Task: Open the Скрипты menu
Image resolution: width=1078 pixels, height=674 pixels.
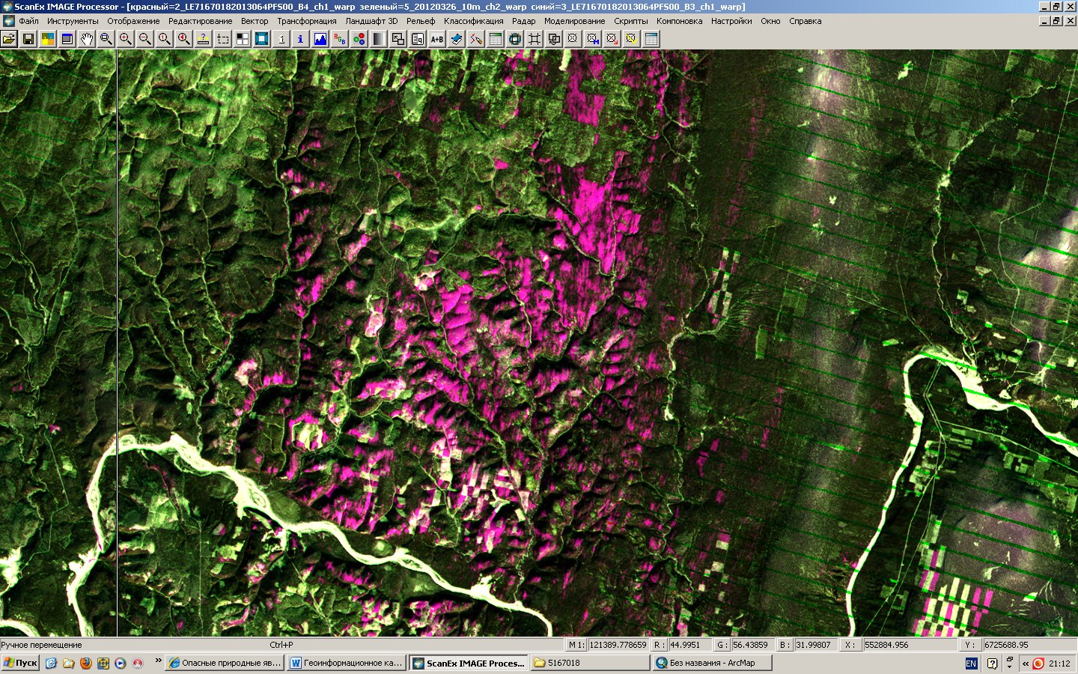Action: [631, 21]
